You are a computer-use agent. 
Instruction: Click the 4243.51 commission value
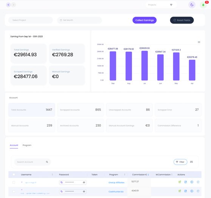point(135,190)
